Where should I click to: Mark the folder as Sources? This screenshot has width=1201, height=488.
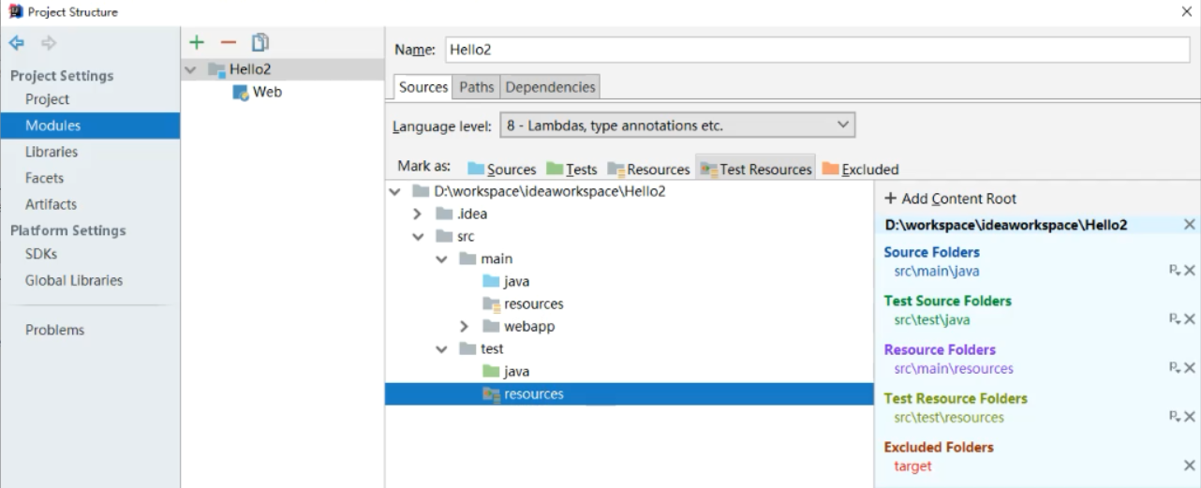click(501, 170)
